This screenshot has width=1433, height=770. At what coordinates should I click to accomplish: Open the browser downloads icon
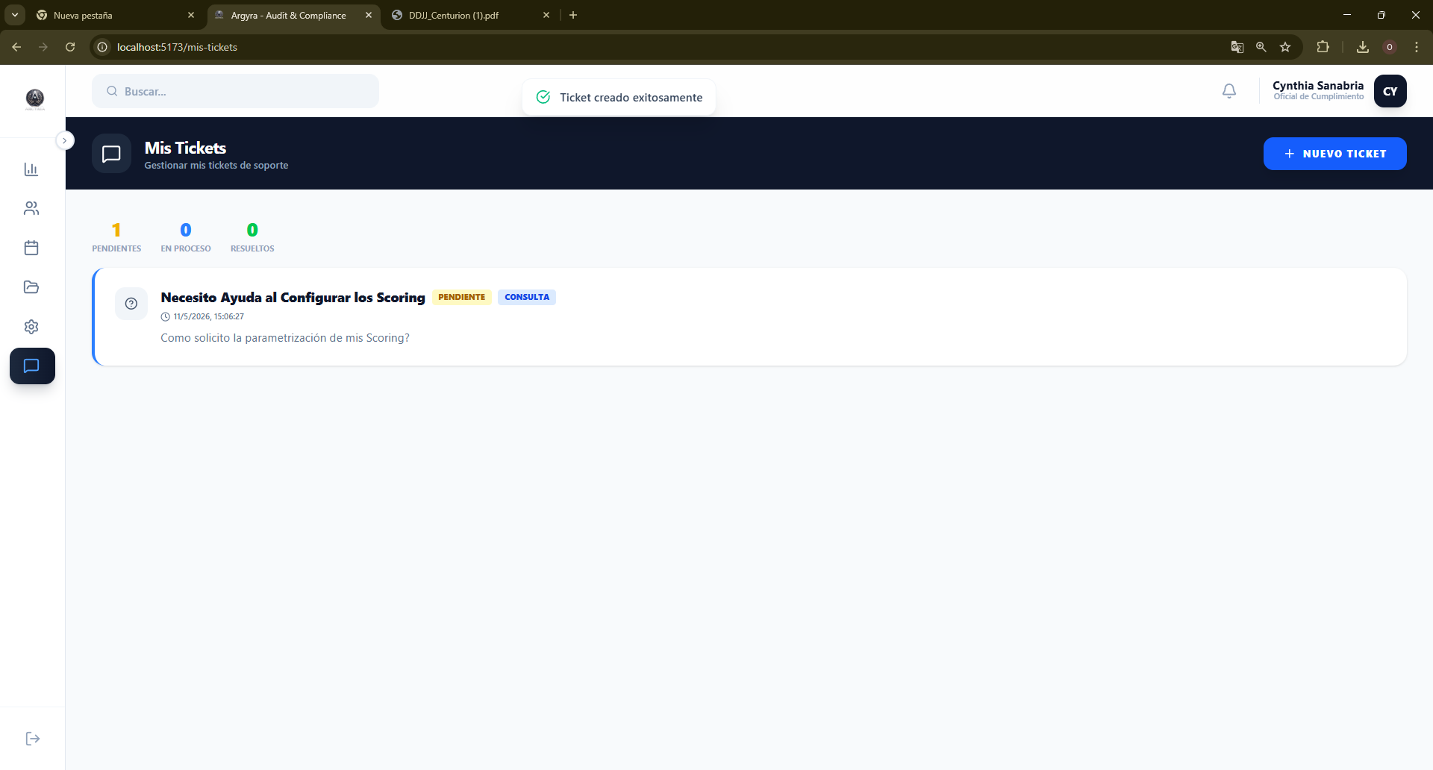pos(1363,47)
